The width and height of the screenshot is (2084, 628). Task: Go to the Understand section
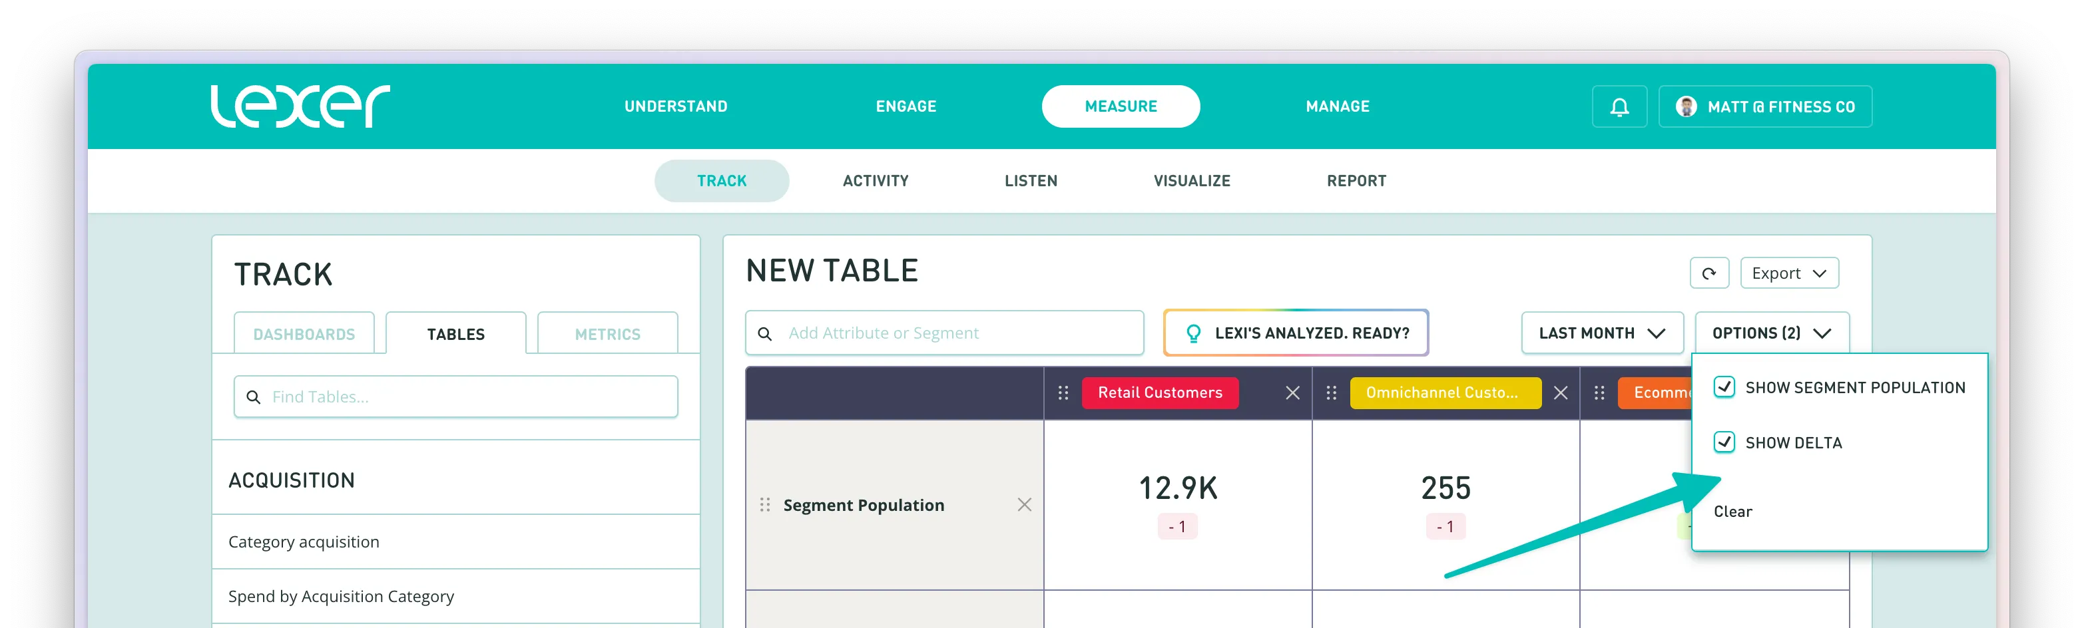click(x=676, y=106)
